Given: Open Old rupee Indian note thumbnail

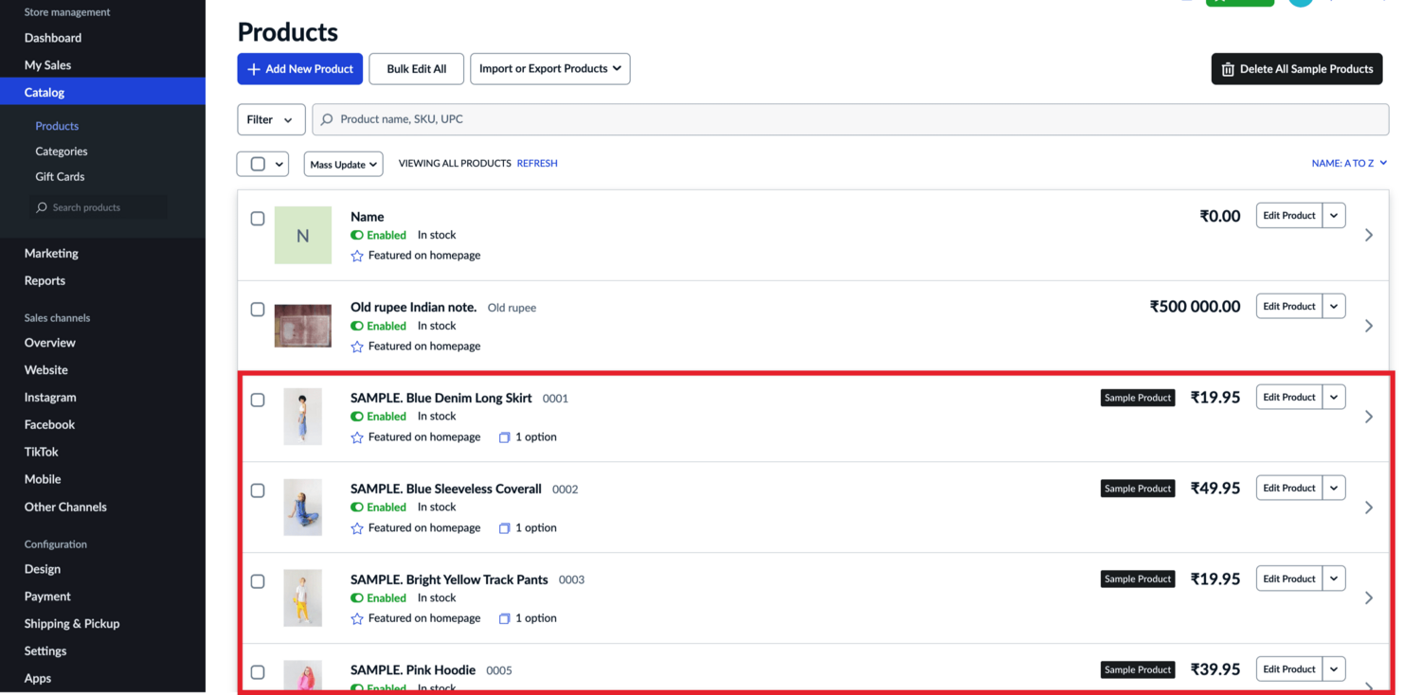Looking at the screenshot, I should pos(303,326).
